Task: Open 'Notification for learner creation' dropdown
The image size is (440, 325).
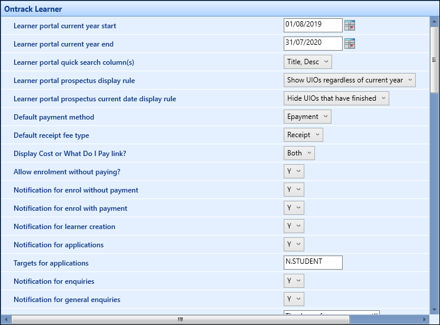Action: pyautogui.click(x=294, y=226)
